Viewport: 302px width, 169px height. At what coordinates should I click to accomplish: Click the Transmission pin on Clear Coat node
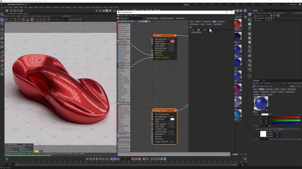152,114
